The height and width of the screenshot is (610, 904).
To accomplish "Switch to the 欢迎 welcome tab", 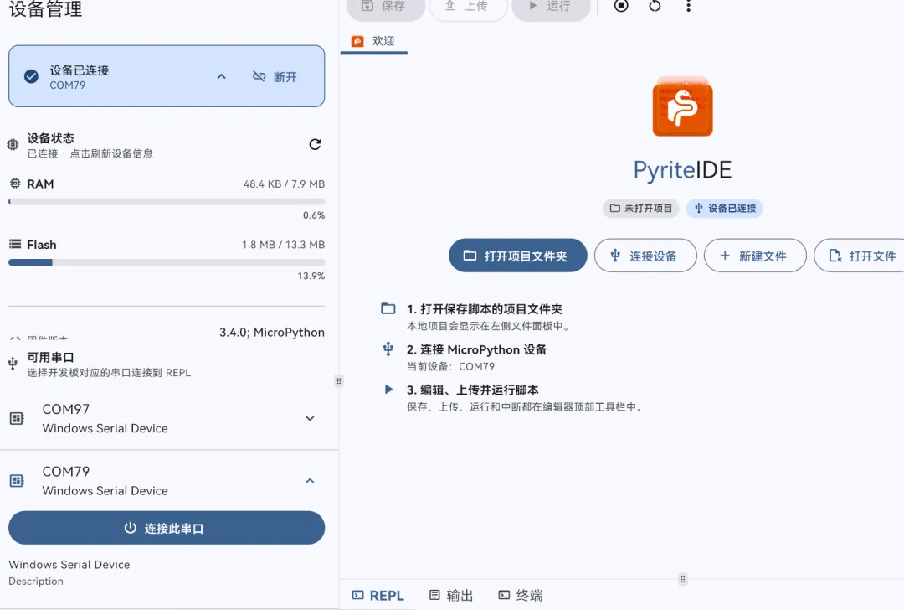I will (x=373, y=41).
